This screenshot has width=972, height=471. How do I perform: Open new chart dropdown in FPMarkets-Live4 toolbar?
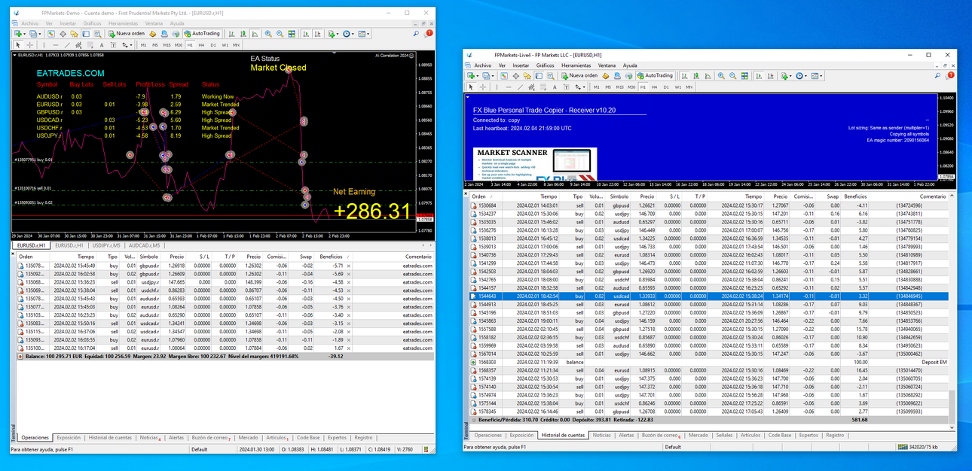472,75
